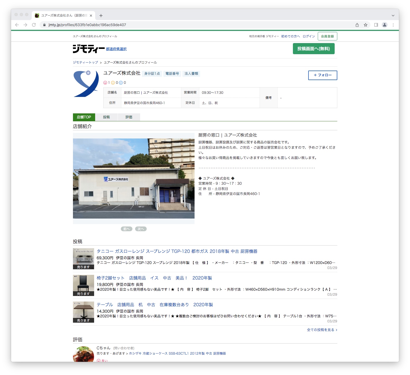The image size is (410, 375).
Task: Click the Cちゃん reviewer name
Action: [x=103, y=348]
